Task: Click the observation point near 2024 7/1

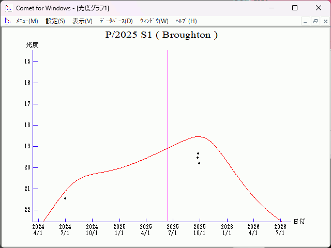Action: point(65,198)
